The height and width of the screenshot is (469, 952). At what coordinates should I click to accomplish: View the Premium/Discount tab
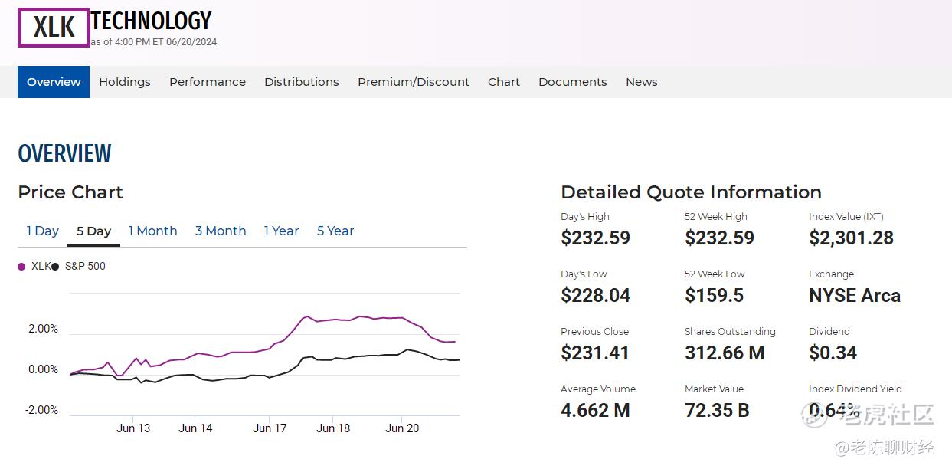coord(414,82)
